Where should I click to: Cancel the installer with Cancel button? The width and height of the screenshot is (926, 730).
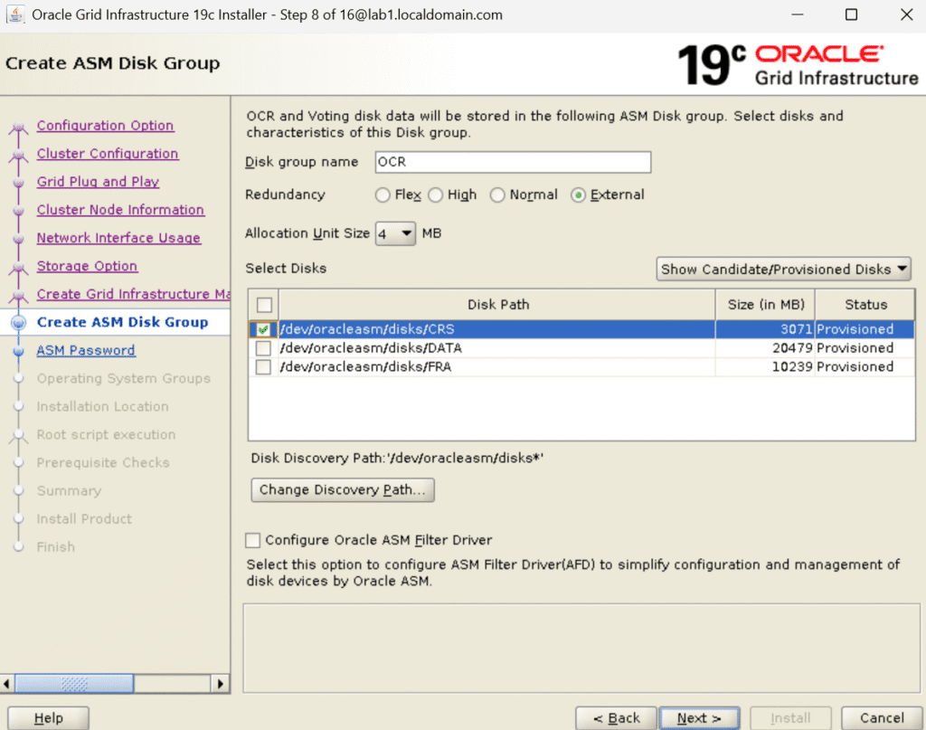tap(882, 718)
